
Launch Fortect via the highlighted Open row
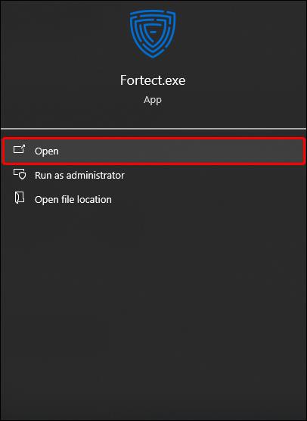tap(154, 151)
